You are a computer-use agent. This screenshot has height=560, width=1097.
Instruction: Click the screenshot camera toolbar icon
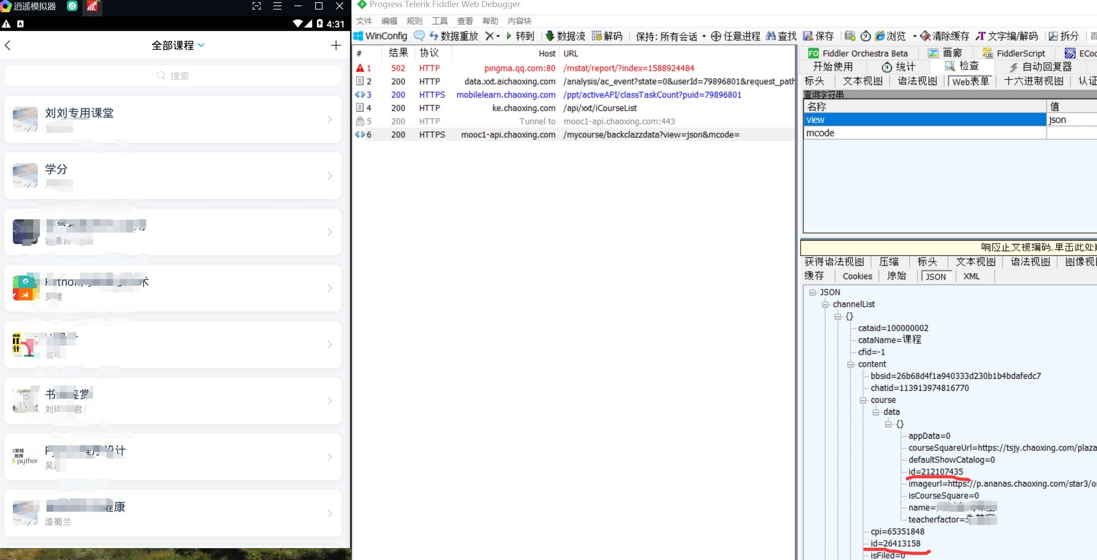(850, 36)
